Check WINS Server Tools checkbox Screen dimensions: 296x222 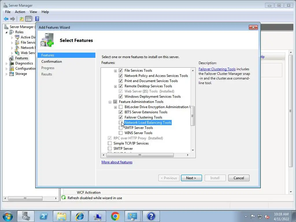[x=121, y=133]
